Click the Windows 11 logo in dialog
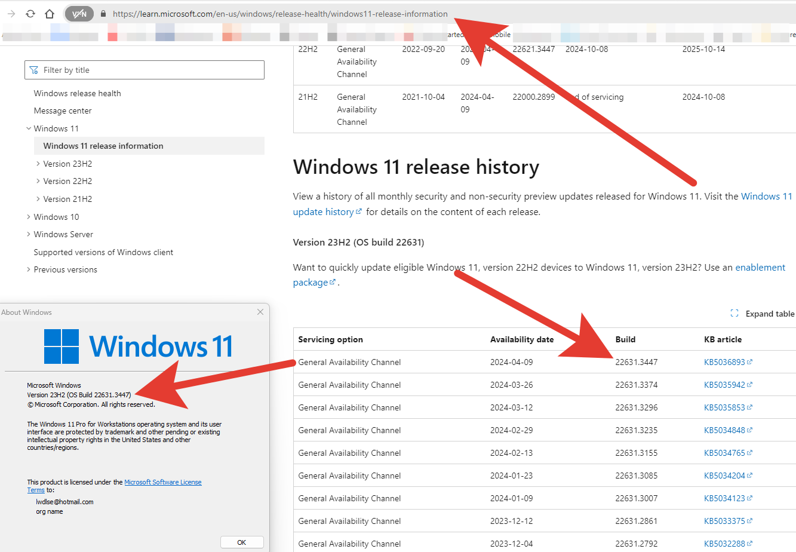Image resolution: width=796 pixels, height=552 pixels. (139, 346)
